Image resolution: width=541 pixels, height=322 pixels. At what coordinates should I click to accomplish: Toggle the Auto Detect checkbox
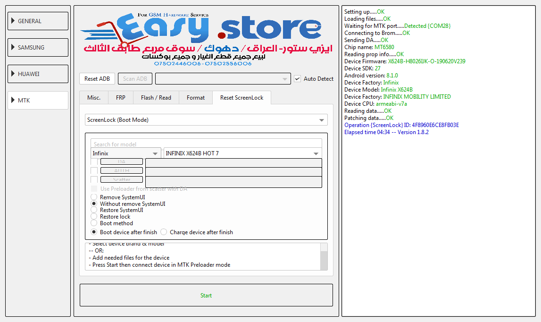tap(298, 79)
